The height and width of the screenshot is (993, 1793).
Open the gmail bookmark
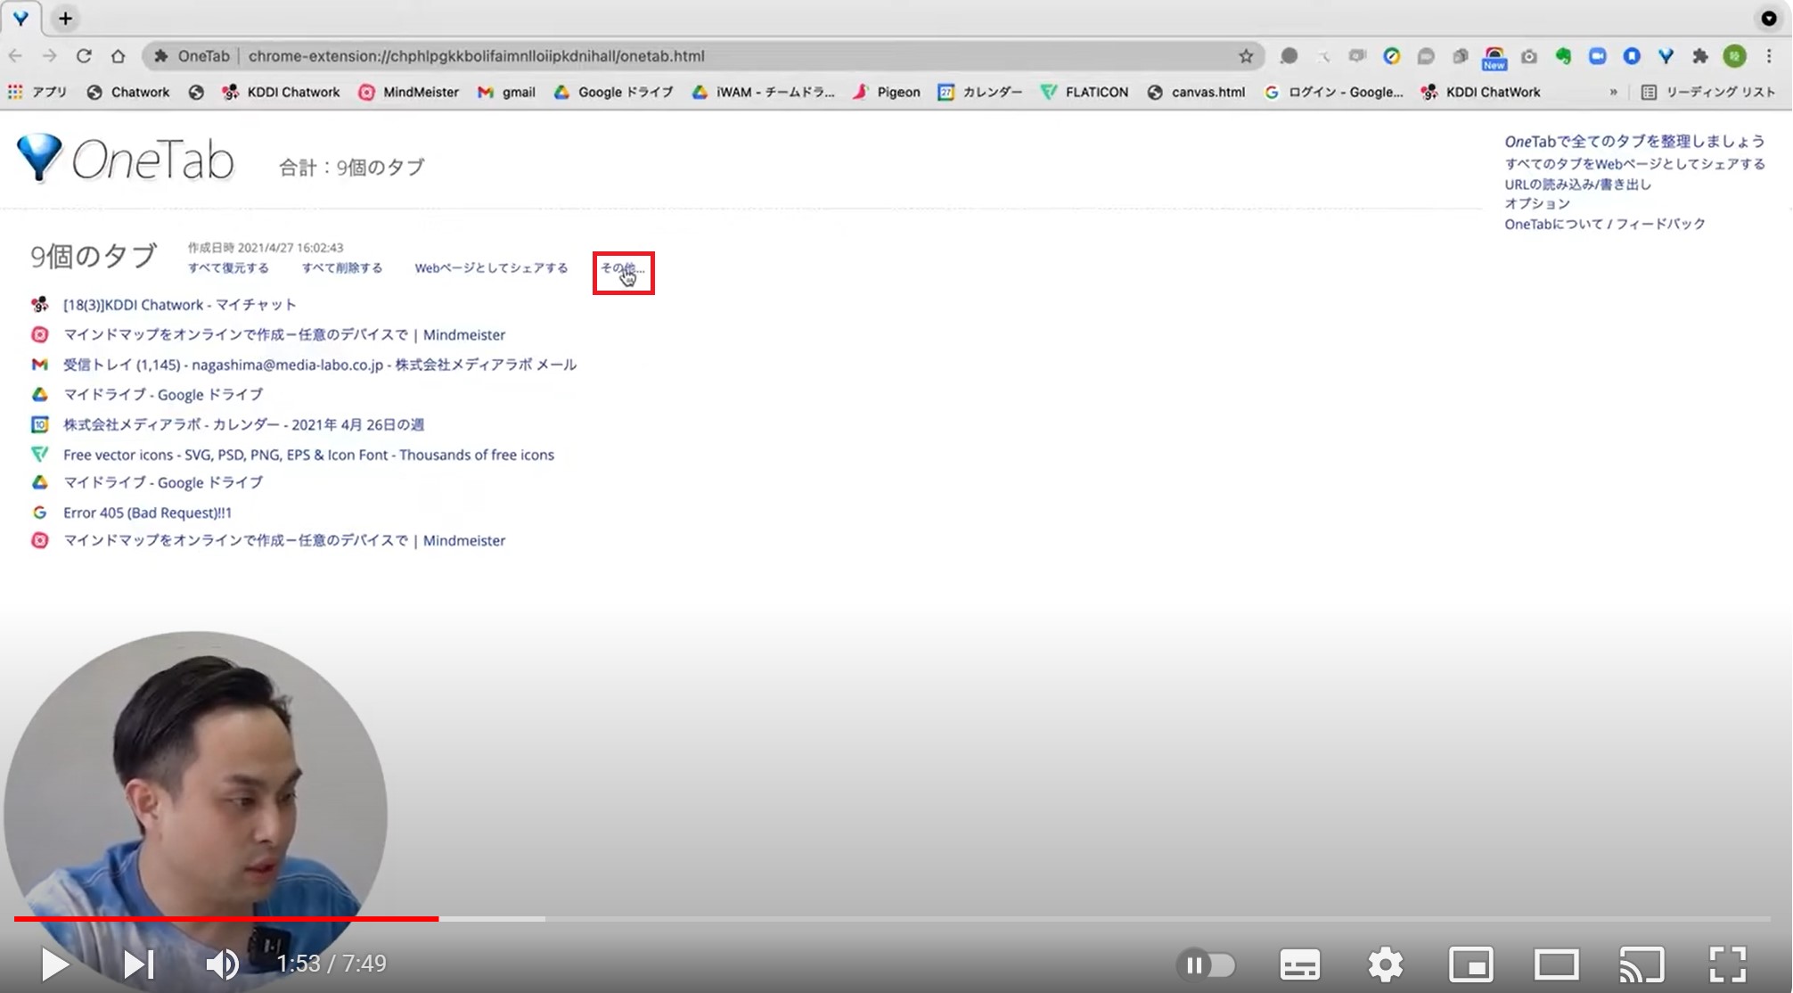click(506, 92)
